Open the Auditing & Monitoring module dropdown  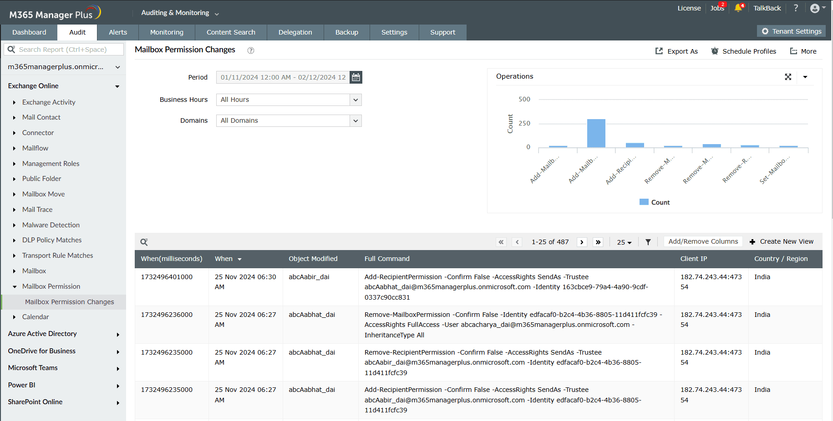tap(180, 13)
